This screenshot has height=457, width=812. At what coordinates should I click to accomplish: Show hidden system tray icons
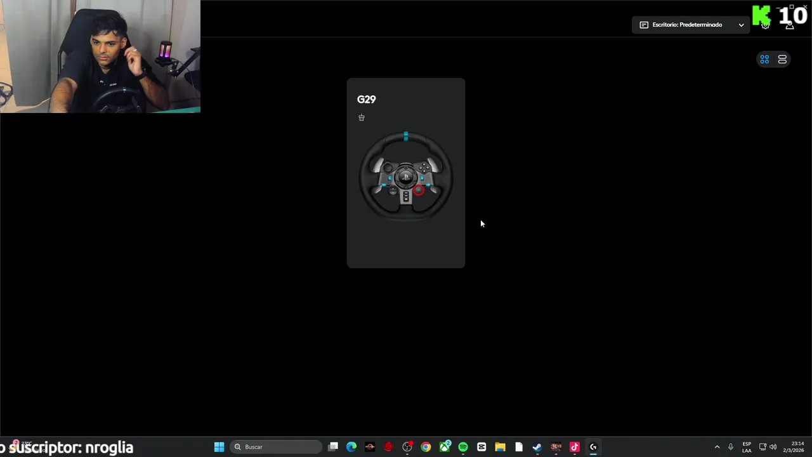point(717,447)
